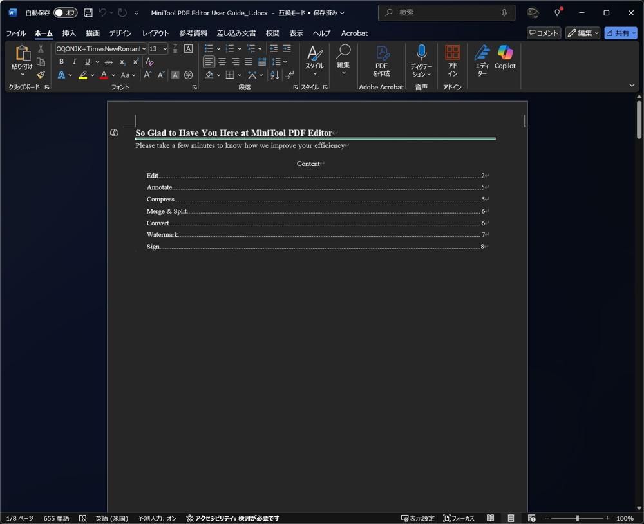The height and width of the screenshot is (524, 644).
Task: Click the character border icon
Action: [189, 49]
